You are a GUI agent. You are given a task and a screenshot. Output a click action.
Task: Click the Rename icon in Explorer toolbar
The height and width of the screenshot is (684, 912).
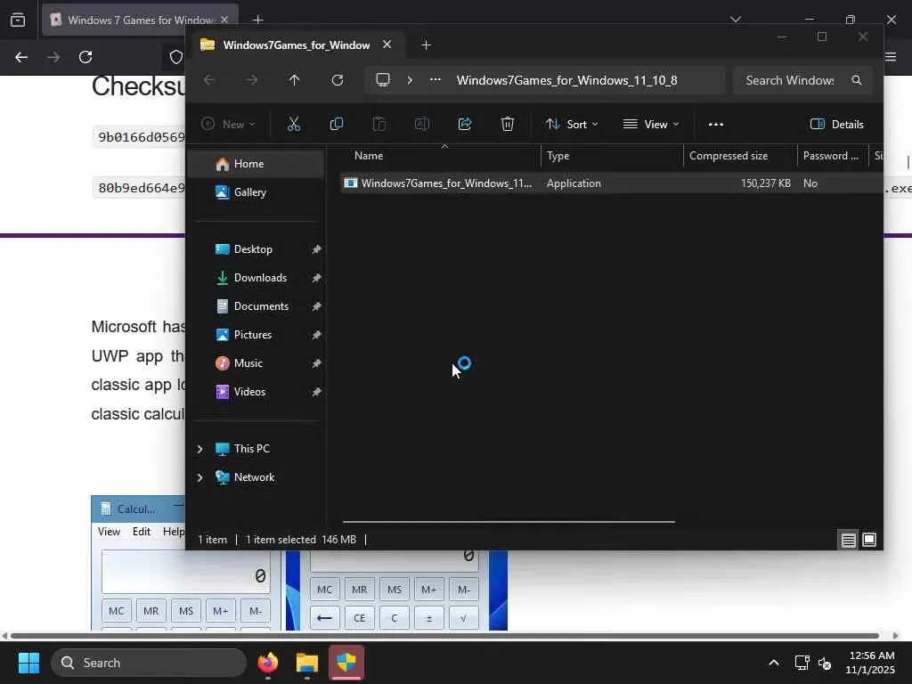coord(421,124)
